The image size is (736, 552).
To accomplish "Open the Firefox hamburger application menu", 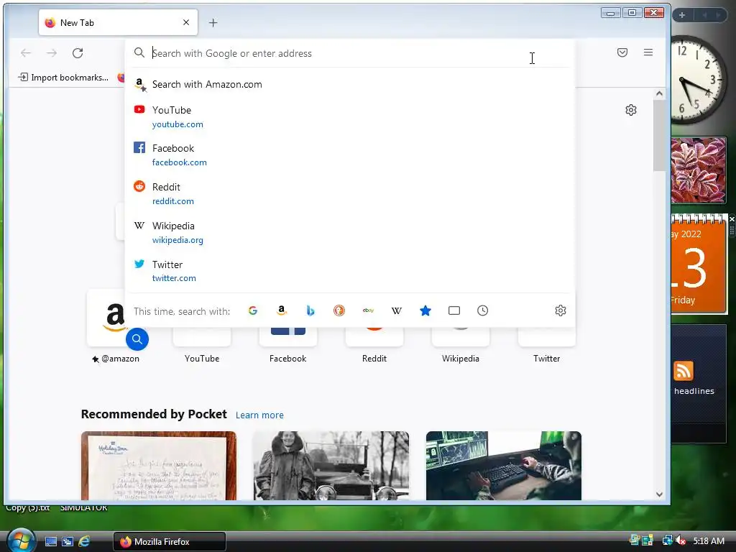I will (648, 52).
